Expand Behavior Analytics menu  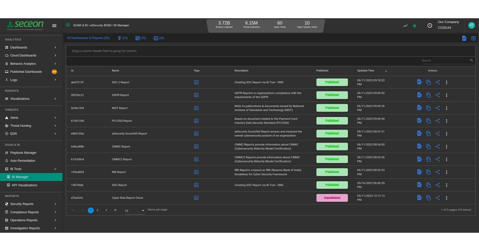point(31,63)
